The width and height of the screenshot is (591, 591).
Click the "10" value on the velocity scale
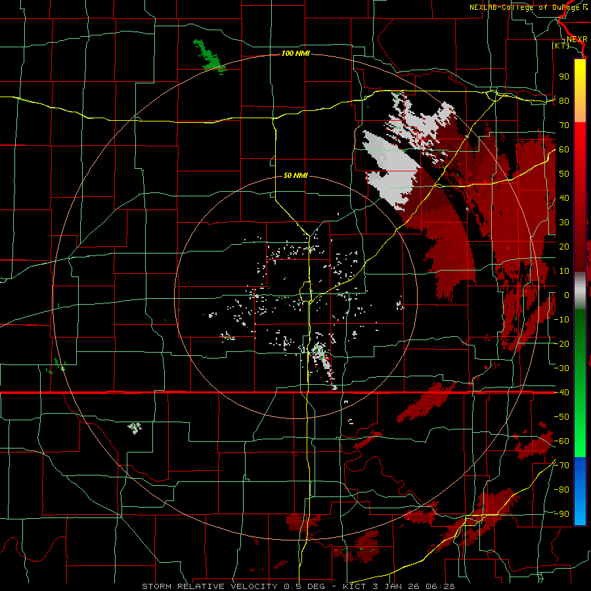[564, 271]
